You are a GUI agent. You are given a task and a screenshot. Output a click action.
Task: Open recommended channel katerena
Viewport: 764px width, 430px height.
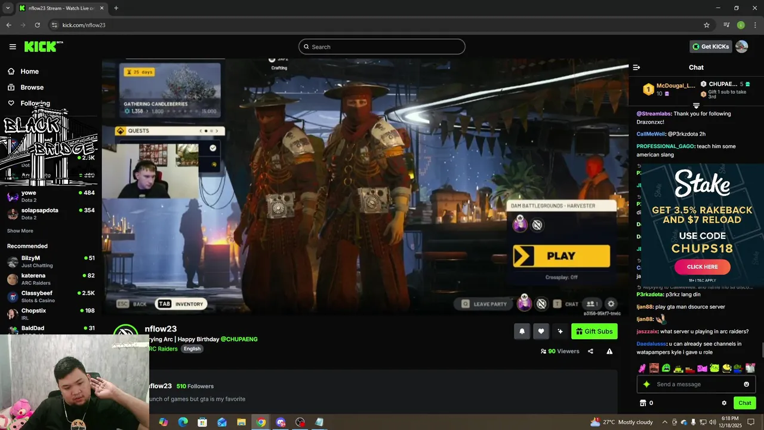(51, 279)
